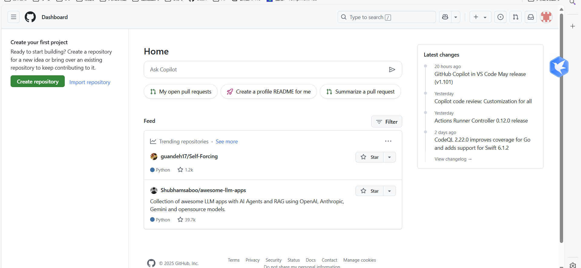Open Shubhamsaboo/awesome-llm-apps repository

[x=203, y=190]
